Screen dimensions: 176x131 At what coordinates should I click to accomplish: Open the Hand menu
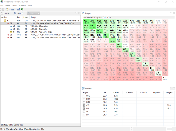coord(8,6)
